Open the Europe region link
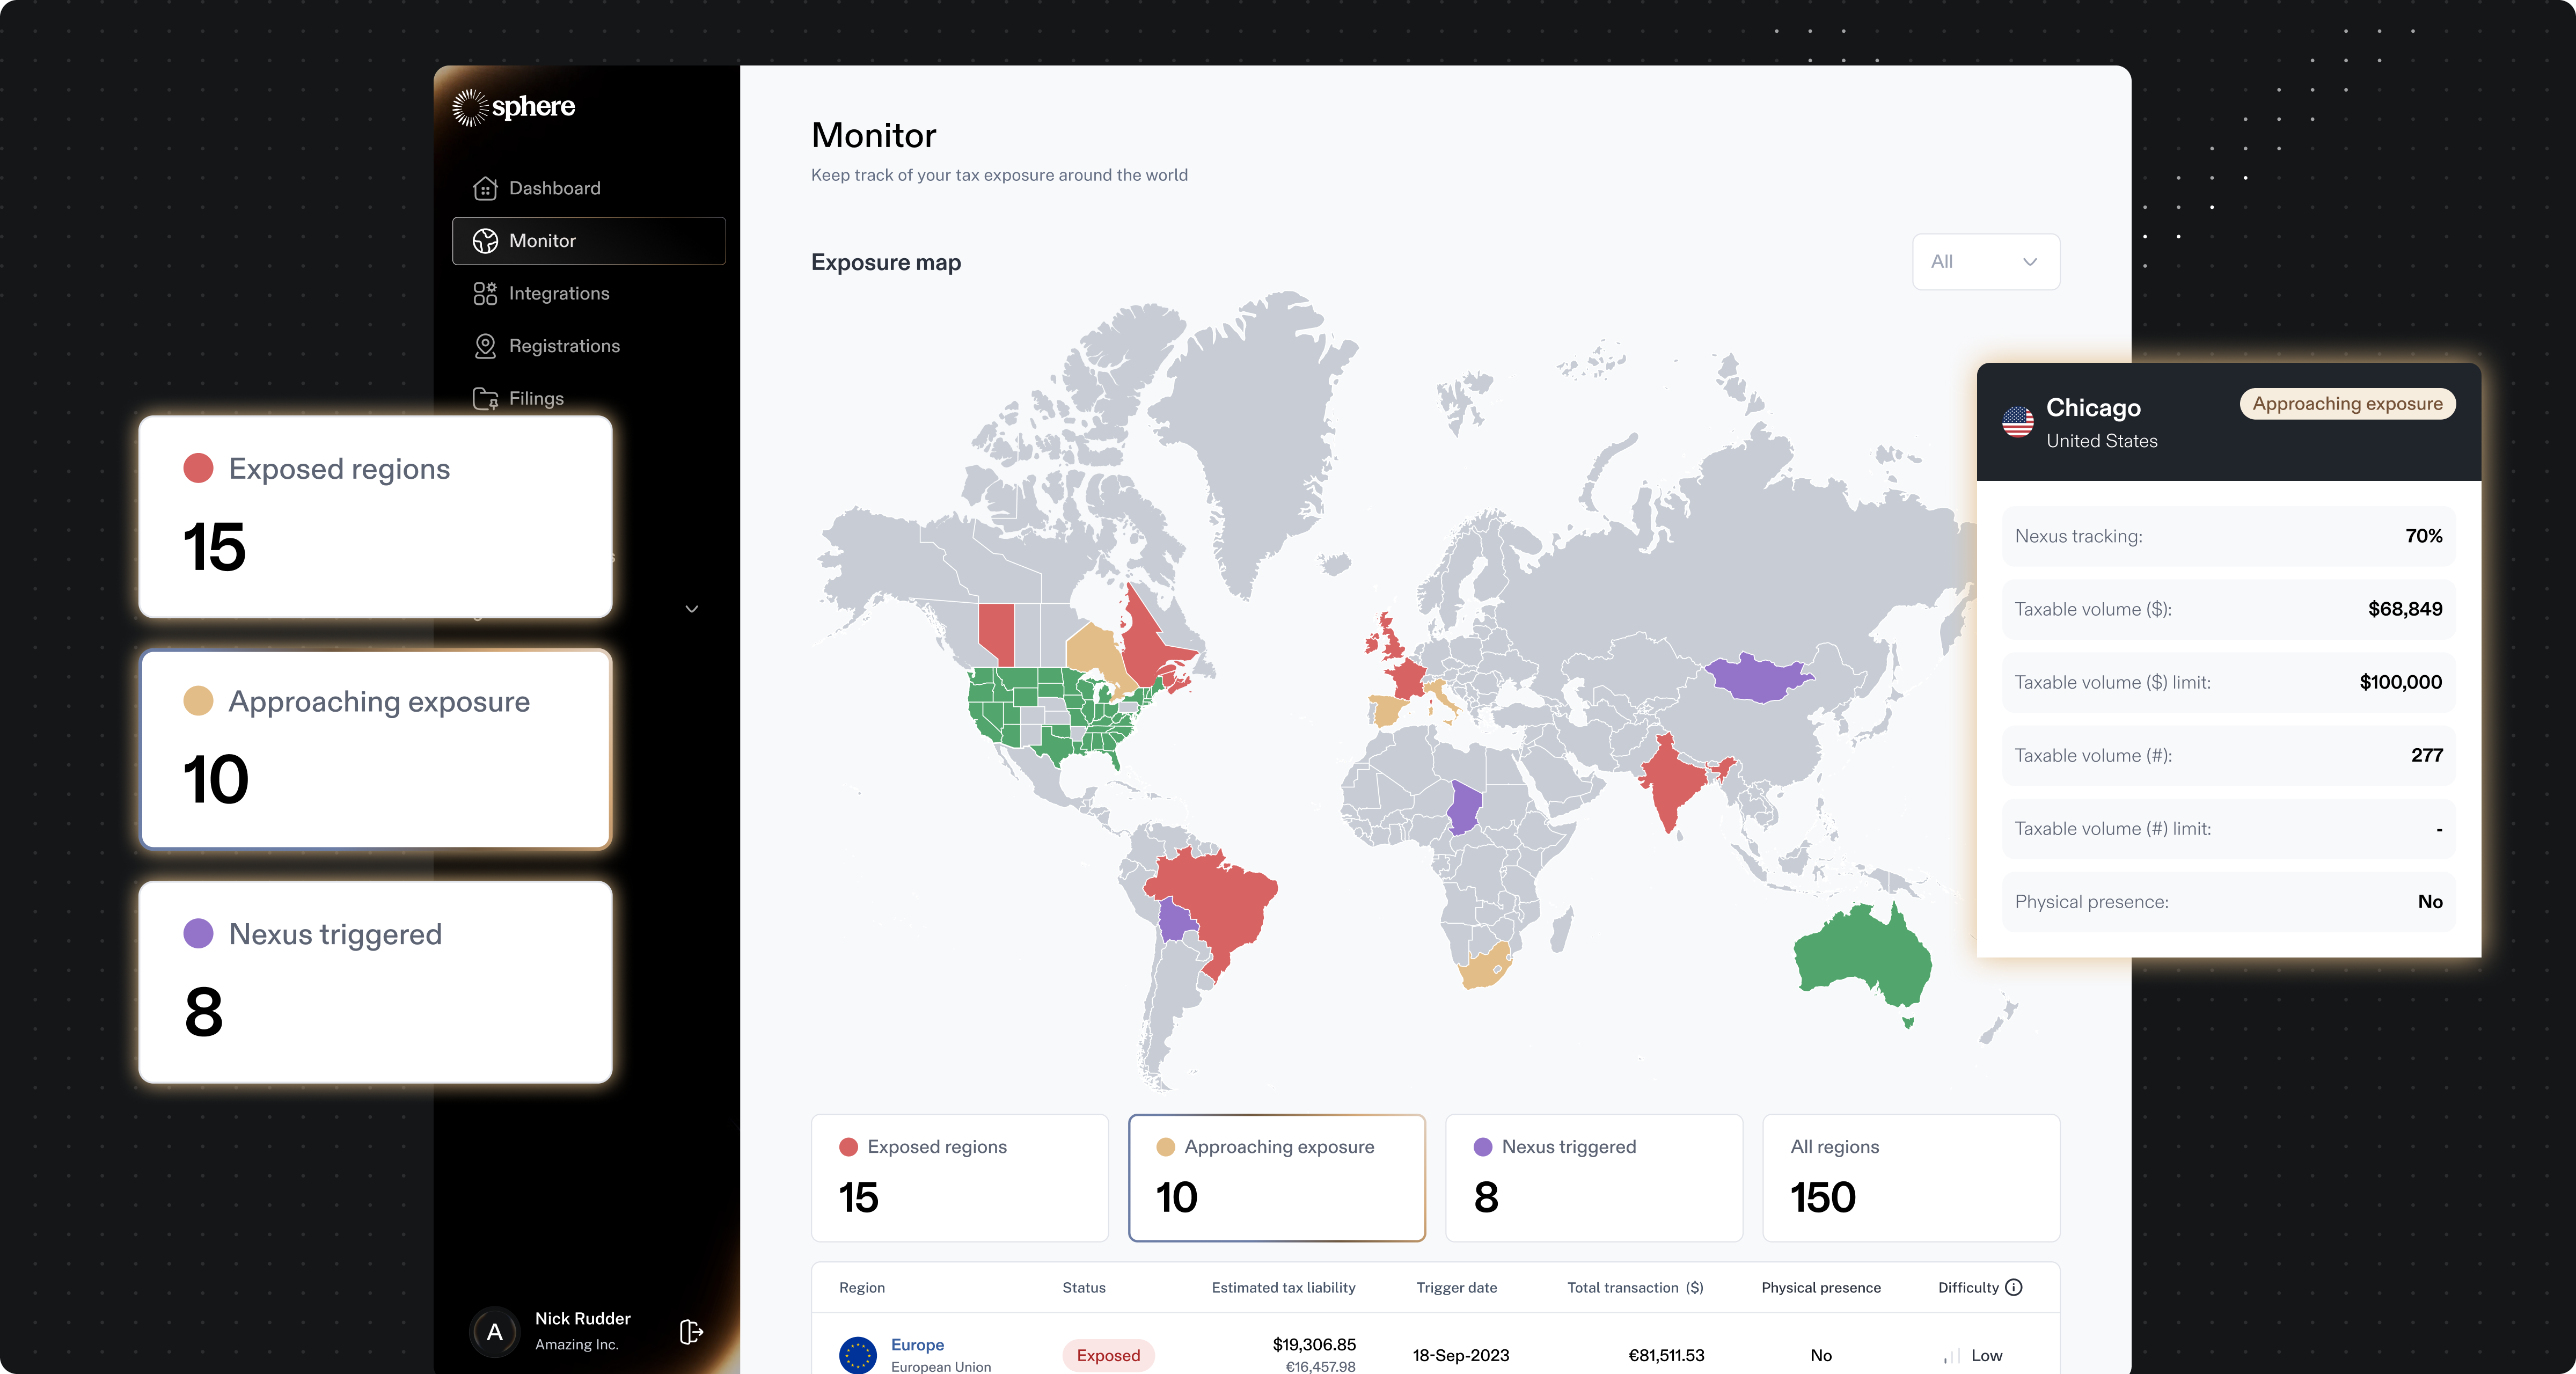 [x=917, y=1344]
